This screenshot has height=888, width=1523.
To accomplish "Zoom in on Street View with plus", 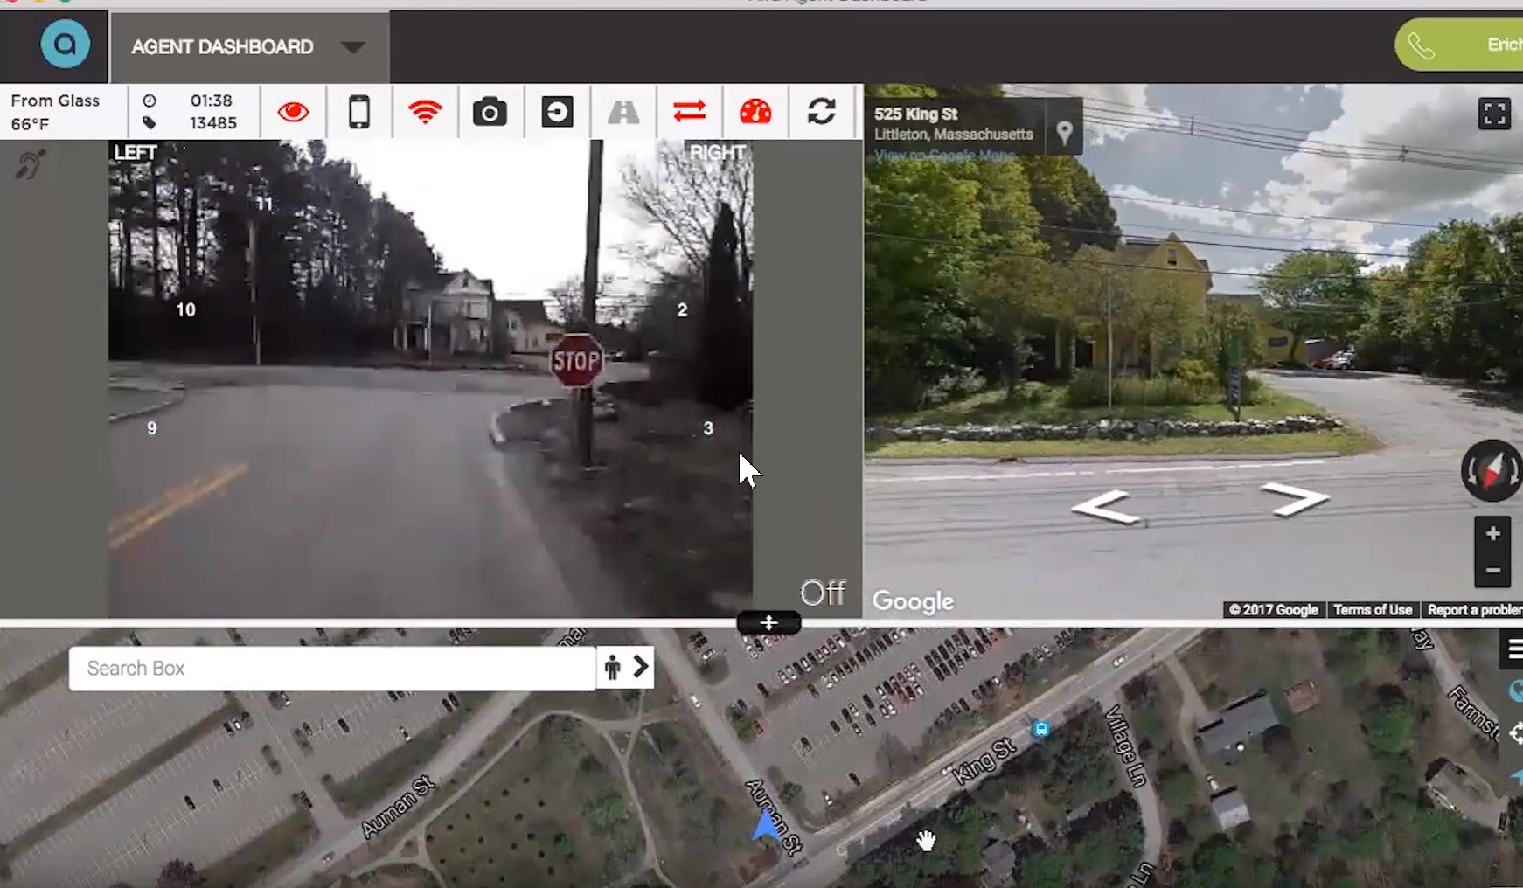I will pos(1492,533).
